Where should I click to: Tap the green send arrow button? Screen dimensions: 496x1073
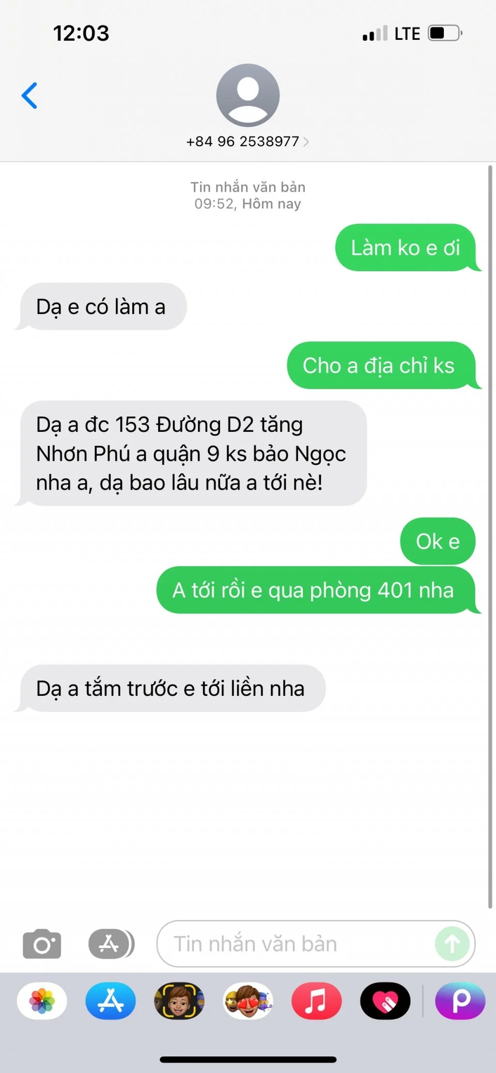click(x=452, y=944)
